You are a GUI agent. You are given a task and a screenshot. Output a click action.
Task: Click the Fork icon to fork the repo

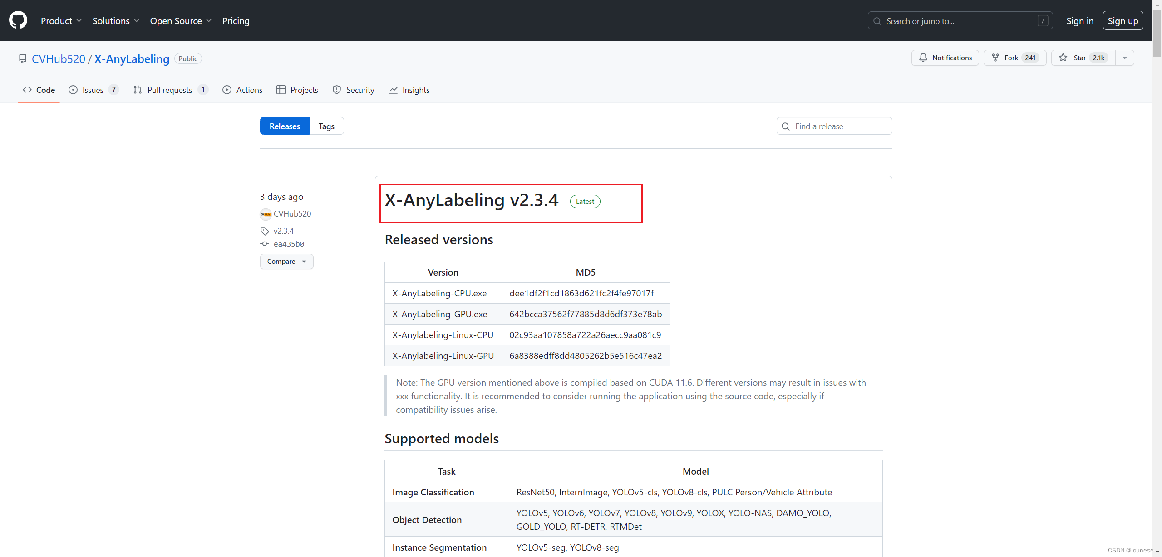995,58
